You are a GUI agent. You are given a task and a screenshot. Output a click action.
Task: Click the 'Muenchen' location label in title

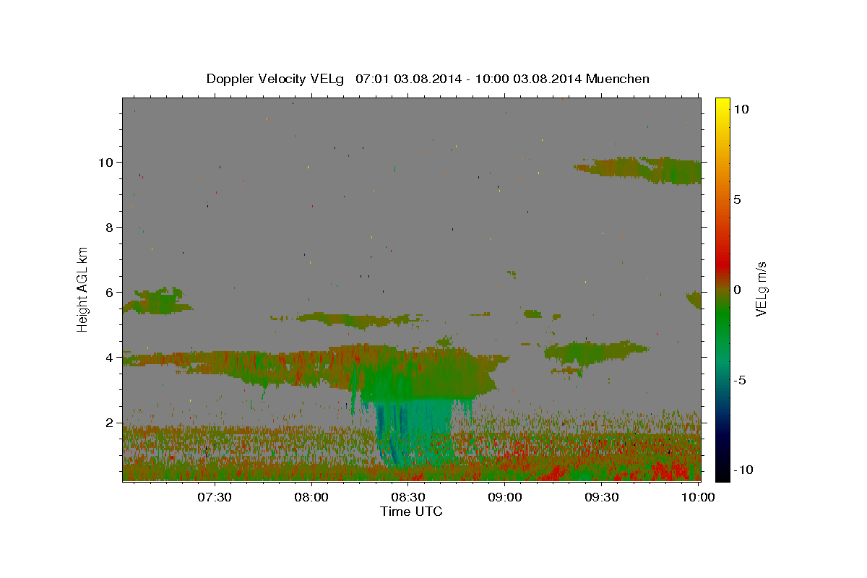618,79
